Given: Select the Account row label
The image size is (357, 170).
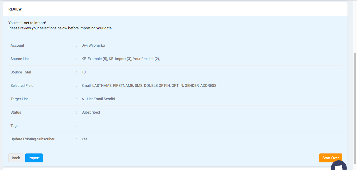Looking at the screenshot, I should 17,45.
